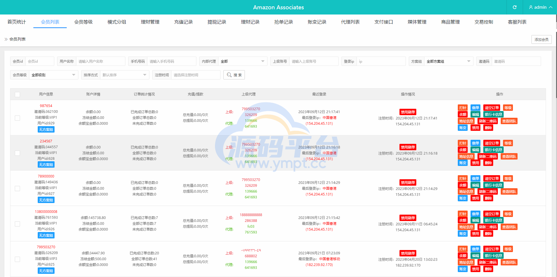Open the 方案组 dropdown

(448, 61)
